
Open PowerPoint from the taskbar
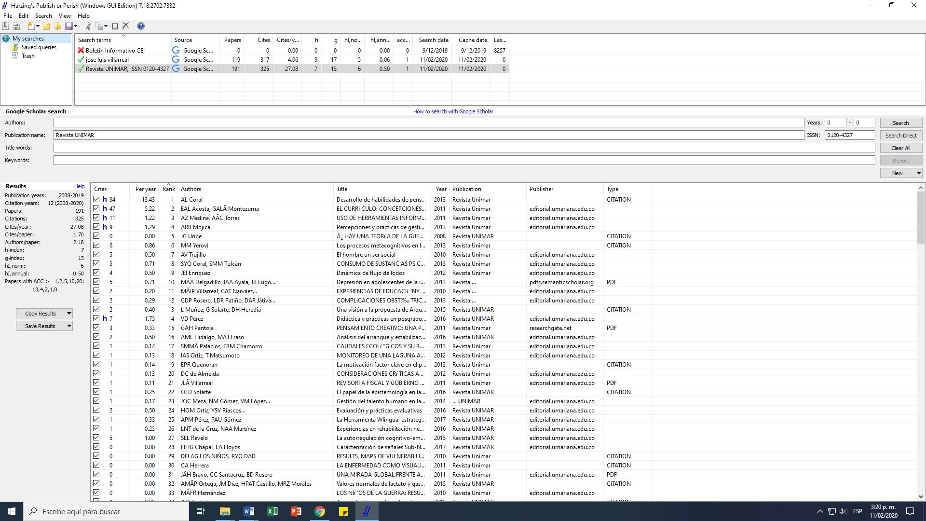pos(296,511)
